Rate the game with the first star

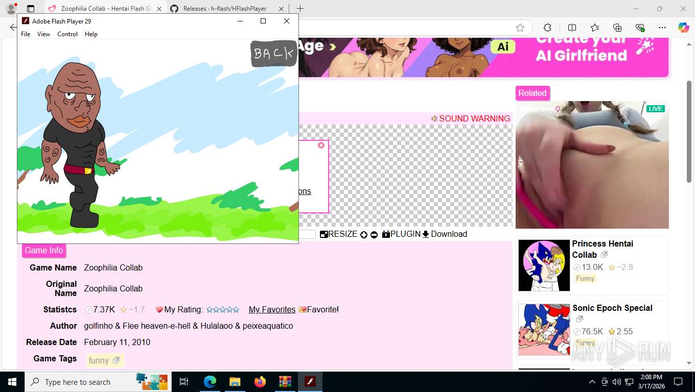pos(209,309)
